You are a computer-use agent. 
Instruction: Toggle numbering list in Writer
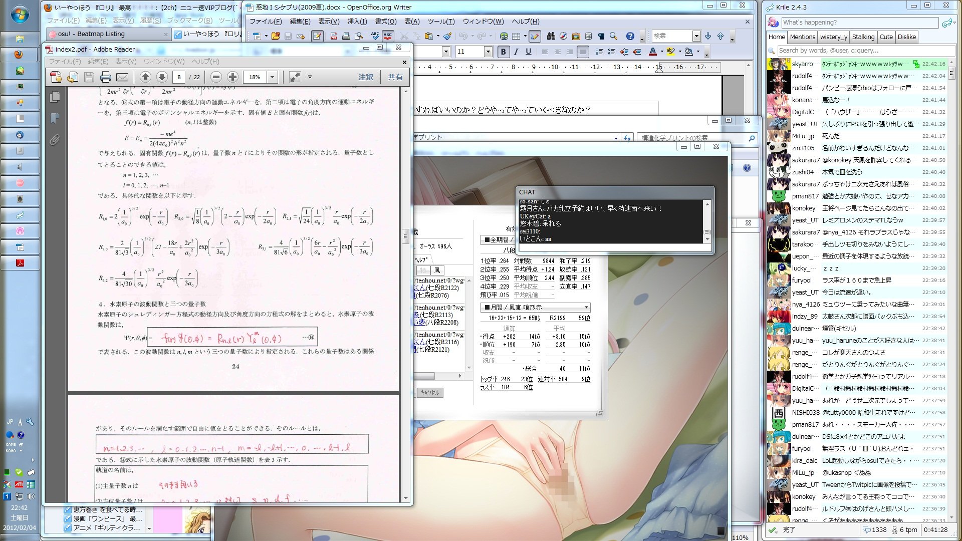(x=599, y=52)
